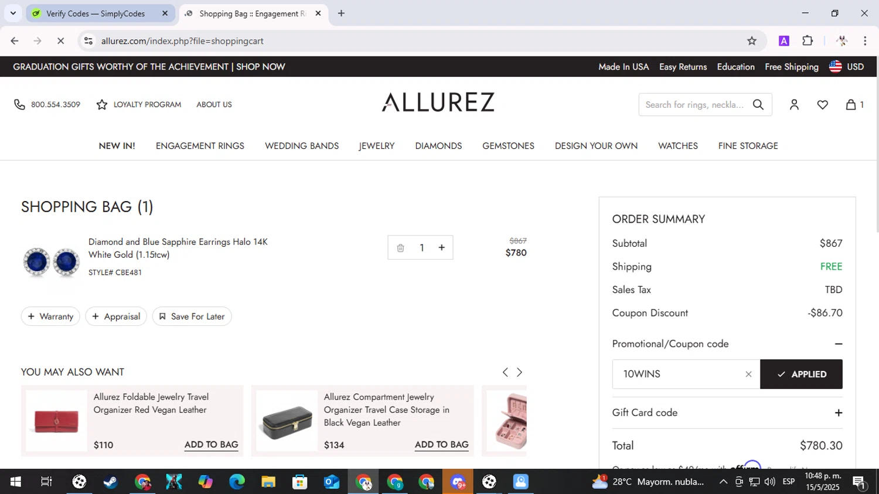Remove item with the trash icon
Image resolution: width=879 pixels, height=494 pixels.
pos(400,248)
